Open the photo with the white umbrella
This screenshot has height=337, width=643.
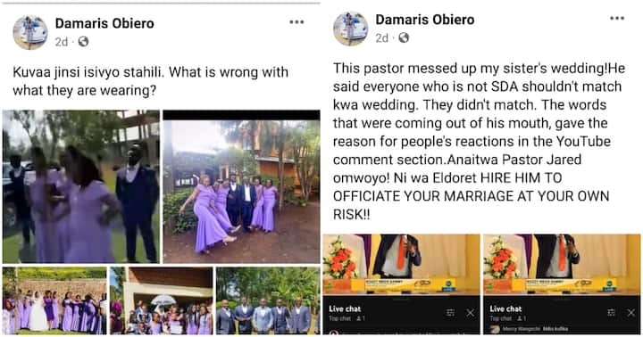pyautogui.click(x=161, y=300)
